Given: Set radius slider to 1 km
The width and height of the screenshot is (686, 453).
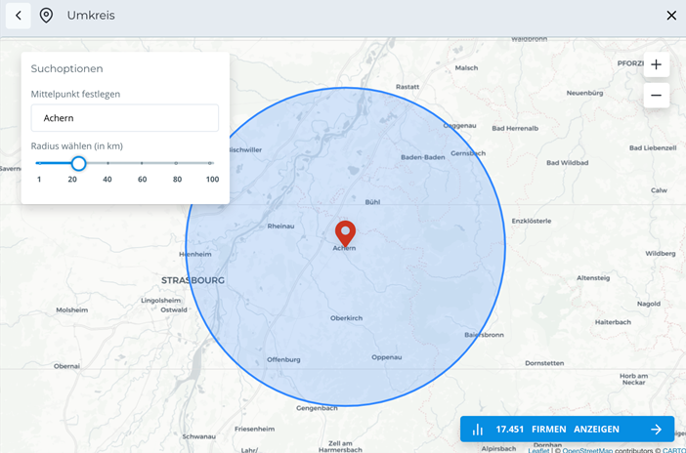Looking at the screenshot, I should 38,163.
